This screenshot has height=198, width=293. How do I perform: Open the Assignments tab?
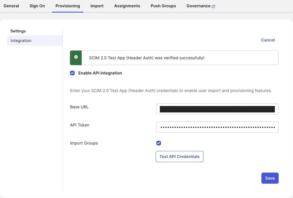coord(127,6)
